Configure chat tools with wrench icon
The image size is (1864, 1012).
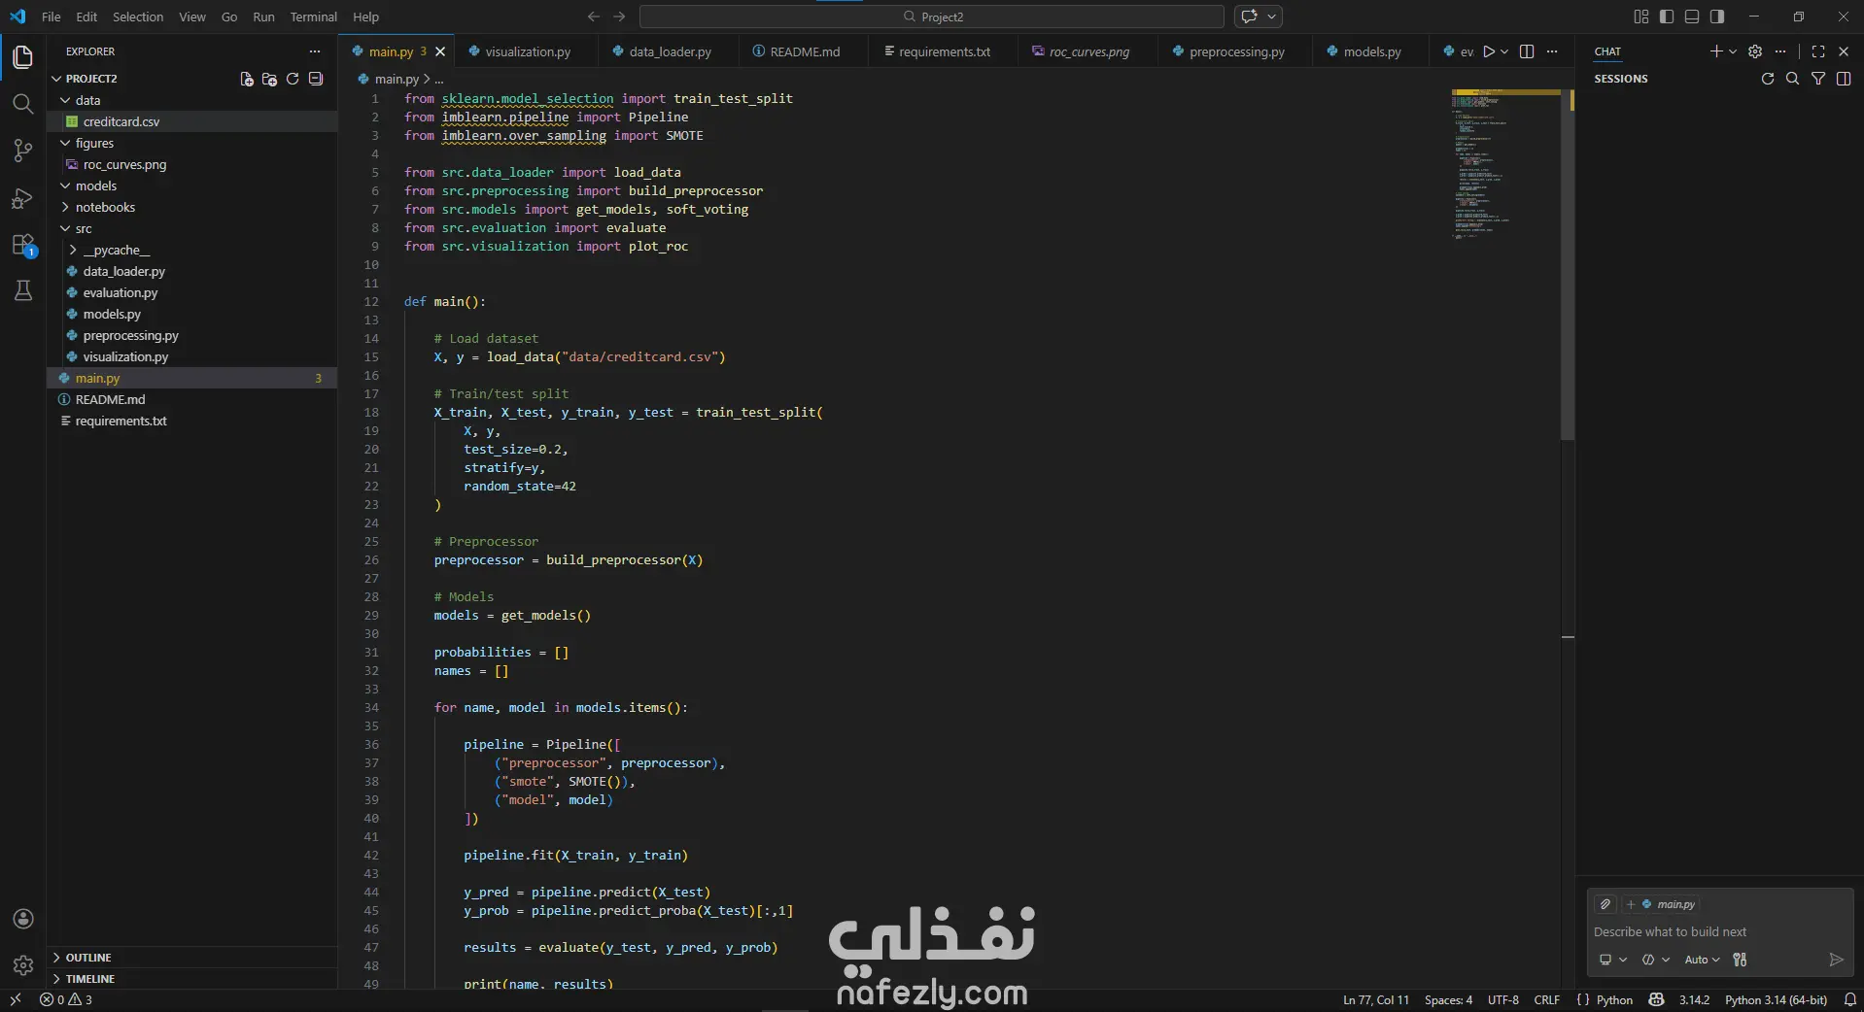tap(1740, 960)
